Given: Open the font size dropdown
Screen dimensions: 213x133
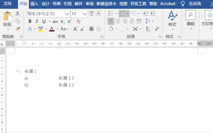Looking at the screenshot, I should coord(85,14).
